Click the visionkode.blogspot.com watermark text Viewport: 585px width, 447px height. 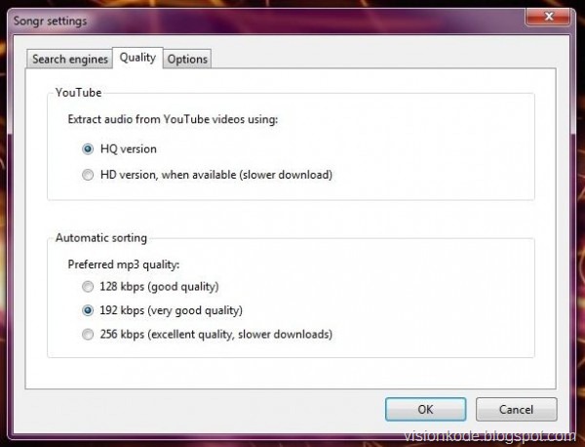point(489,436)
